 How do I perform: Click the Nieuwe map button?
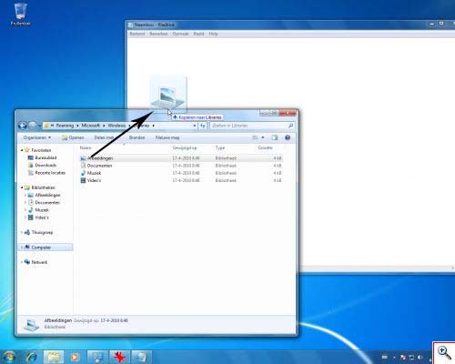[167, 137]
